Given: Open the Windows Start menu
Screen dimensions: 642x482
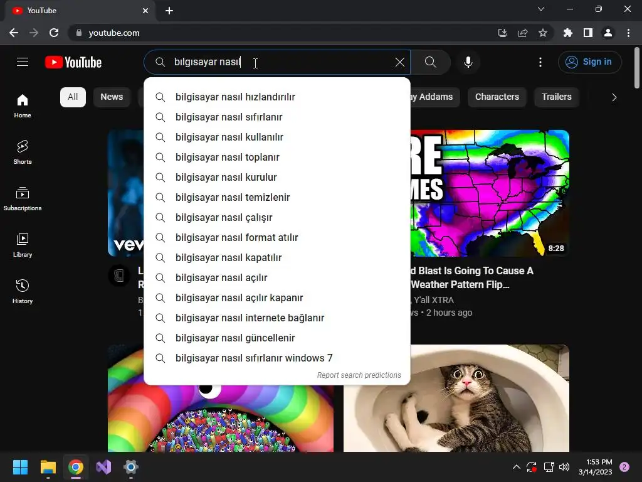Looking at the screenshot, I should (x=20, y=467).
